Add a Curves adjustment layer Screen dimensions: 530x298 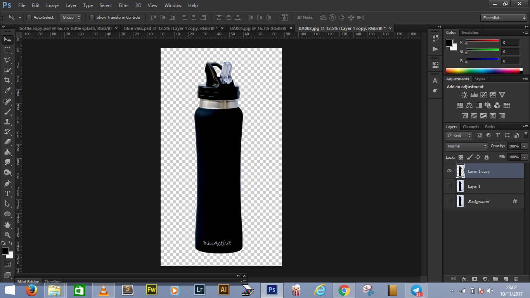click(483, 94)
